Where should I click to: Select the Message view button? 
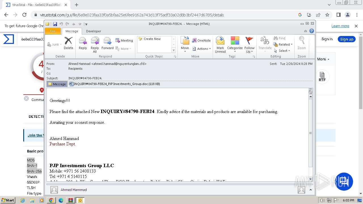tap(57, 84)
